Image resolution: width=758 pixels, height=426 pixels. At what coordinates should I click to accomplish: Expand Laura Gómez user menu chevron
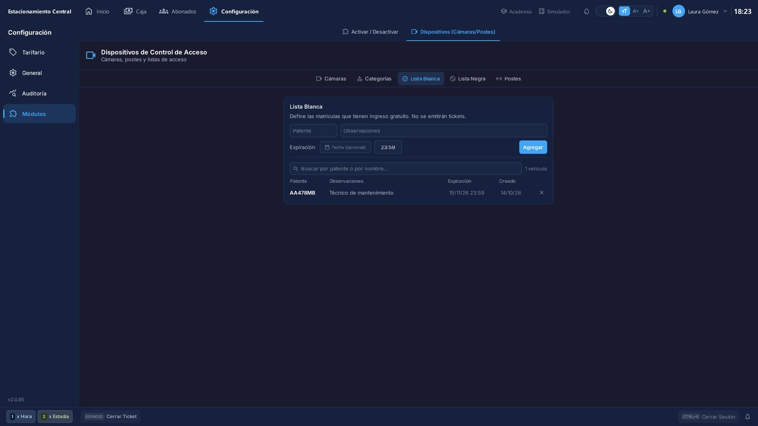pyautogui.click(x=725, y=11)
